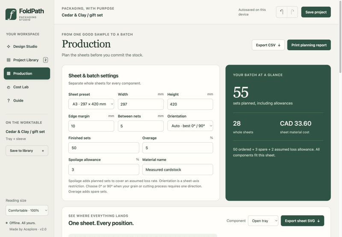This screenshot has height=237, width=342.
Task: Click 'One sheet. Every position.' heading
Action: tap(101, 223)
